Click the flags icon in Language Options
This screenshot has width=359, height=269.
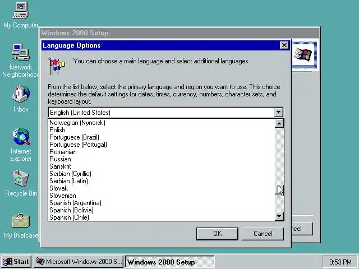pyautogui.click(x=56, y=66)
